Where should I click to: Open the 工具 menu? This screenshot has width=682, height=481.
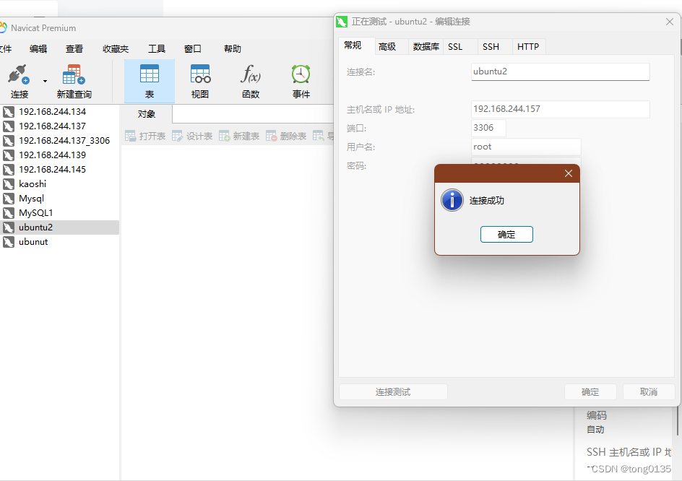(x=157, y=48)
